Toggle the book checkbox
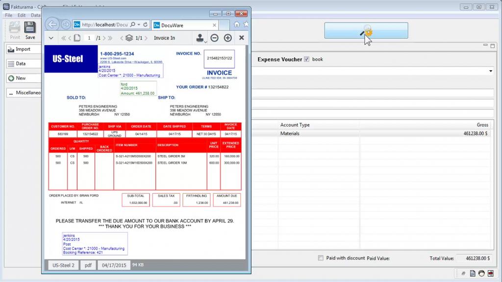The height and width of the screenshot is (282, 502). (x=306, y=59)
